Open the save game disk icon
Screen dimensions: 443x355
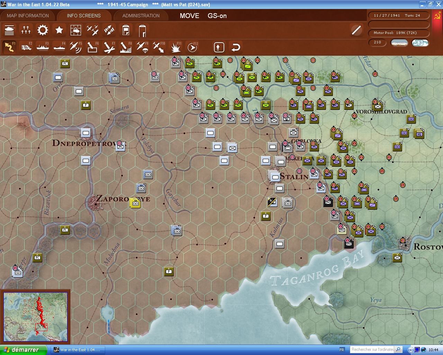point(126,31)
